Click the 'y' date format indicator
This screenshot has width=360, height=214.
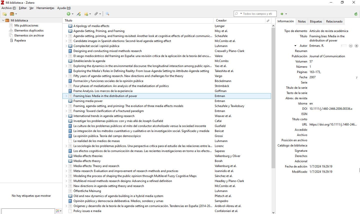[x=356, y=77]
